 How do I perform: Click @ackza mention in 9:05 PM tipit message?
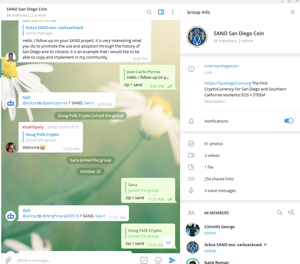[29, 103]
